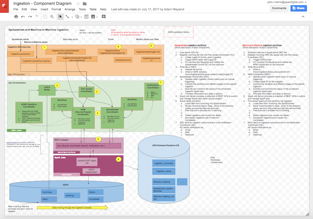Image resolution: width=313 pixels, height=219 pixels.
Task: Click the Comments button
Action: point(279,8)
